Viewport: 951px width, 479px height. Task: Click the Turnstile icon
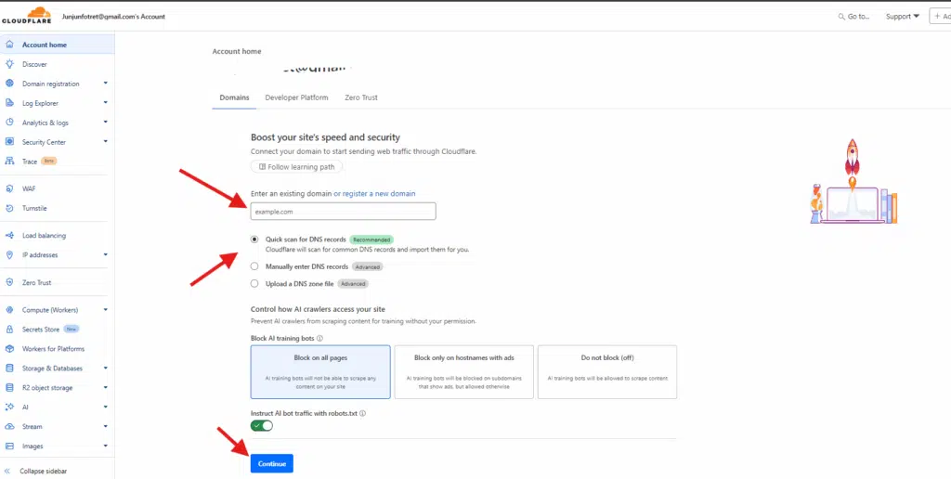(x=9, y=208)
